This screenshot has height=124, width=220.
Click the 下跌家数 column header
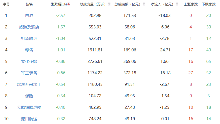tap(208, 4)
